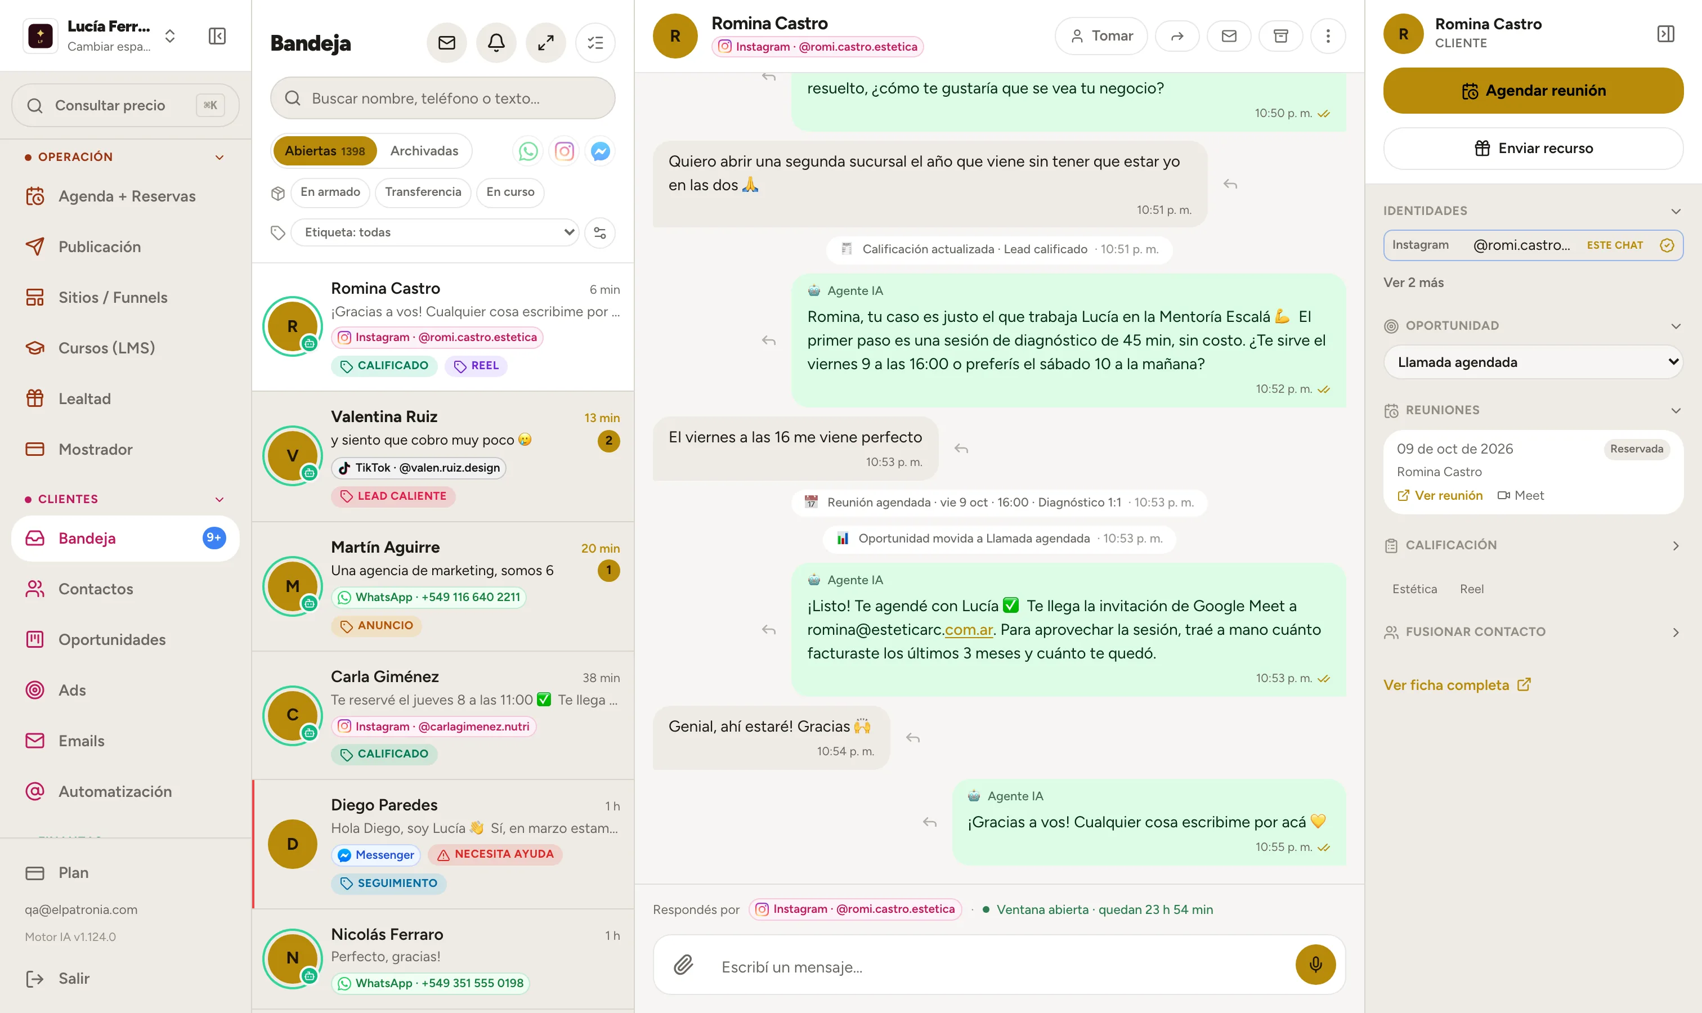This screenshot has height=1013, width=1702.
Task: Click the Tomar button
Action: (x=1101, y=35)
